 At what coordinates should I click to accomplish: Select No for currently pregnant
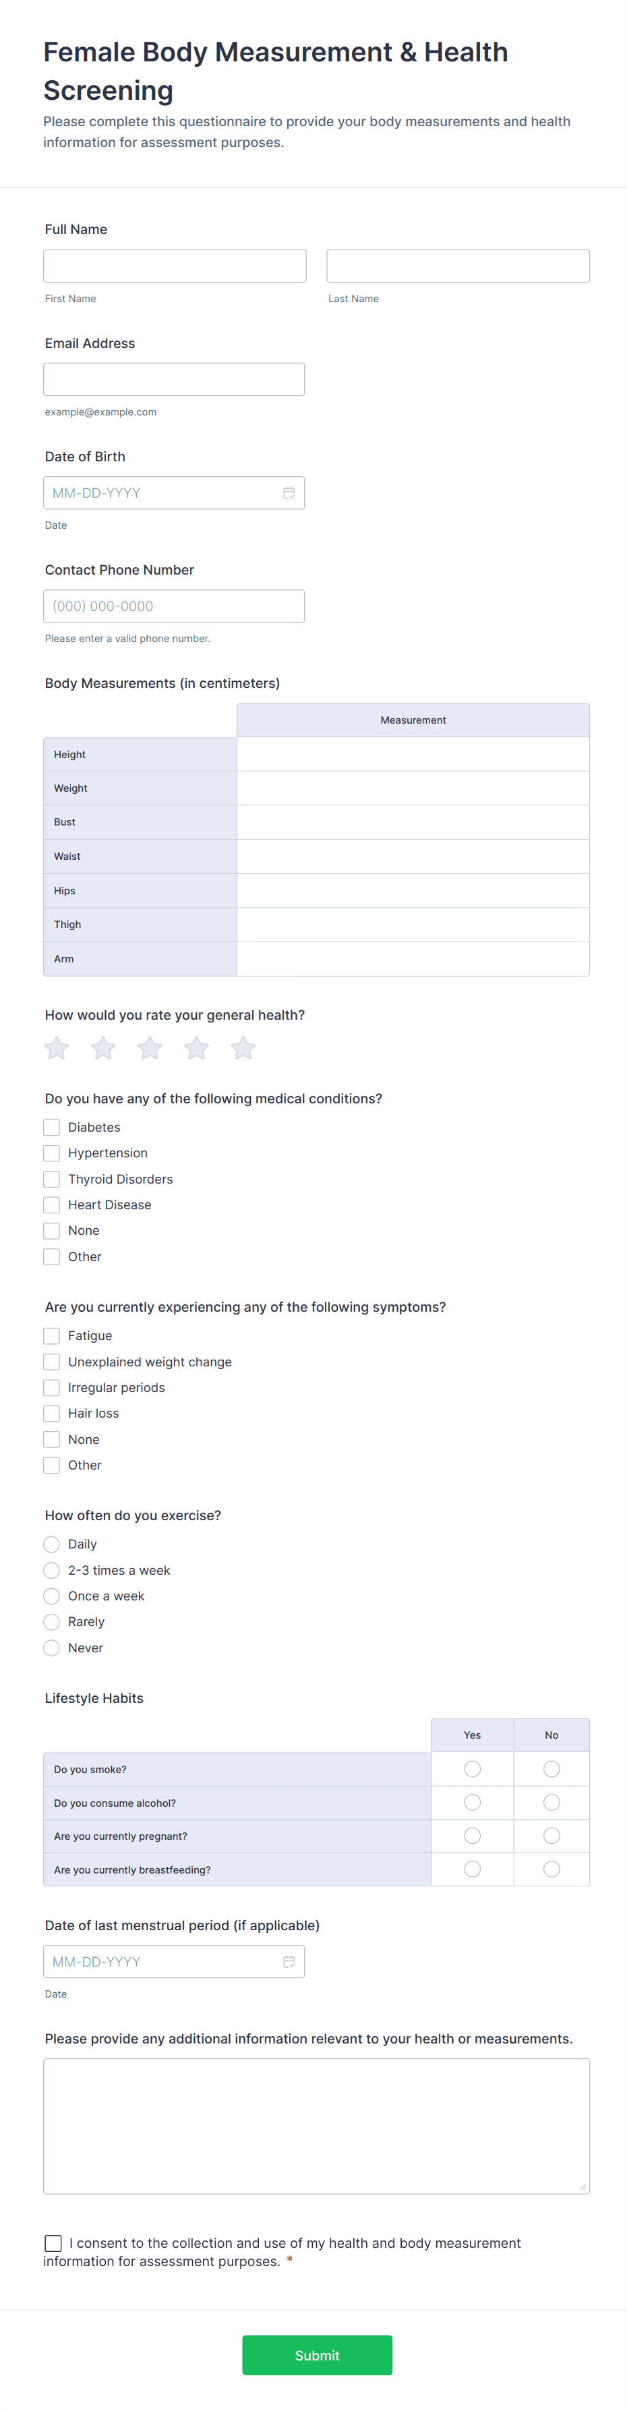[551, 1836]
